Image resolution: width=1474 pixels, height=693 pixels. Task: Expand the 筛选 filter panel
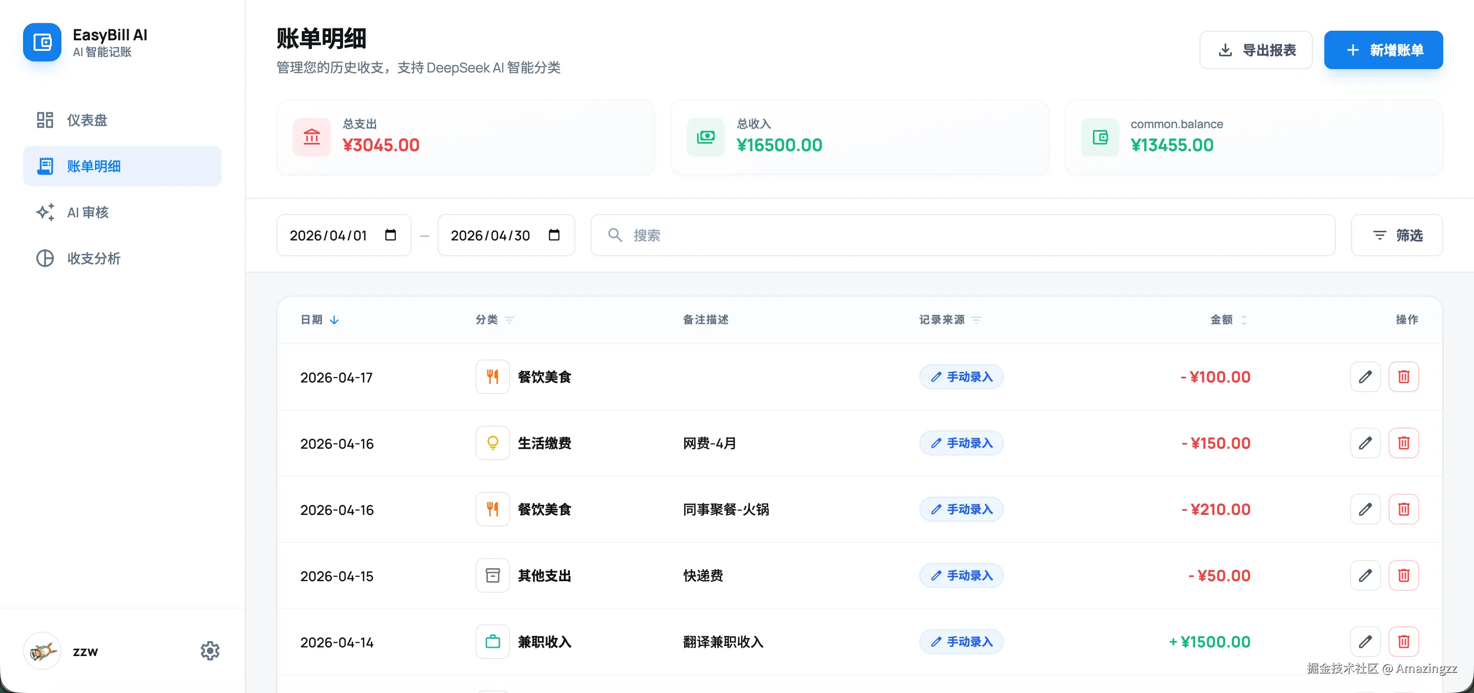coord(1396,235)
